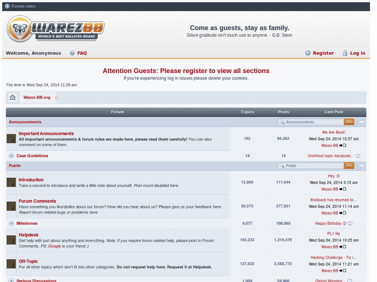
Task: Open 'Hacking Challenge - Try i...' topic
Action: tap(333, 257)
